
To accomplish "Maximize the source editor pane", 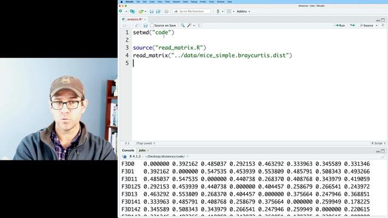I will pyautogui.click(x=383, y=20).
